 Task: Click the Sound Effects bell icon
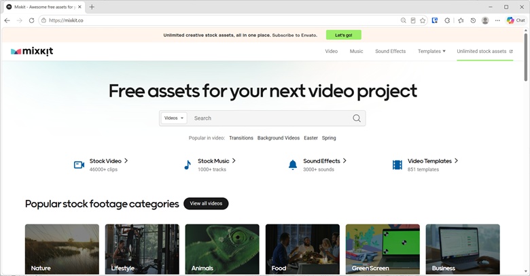[293, 165]
